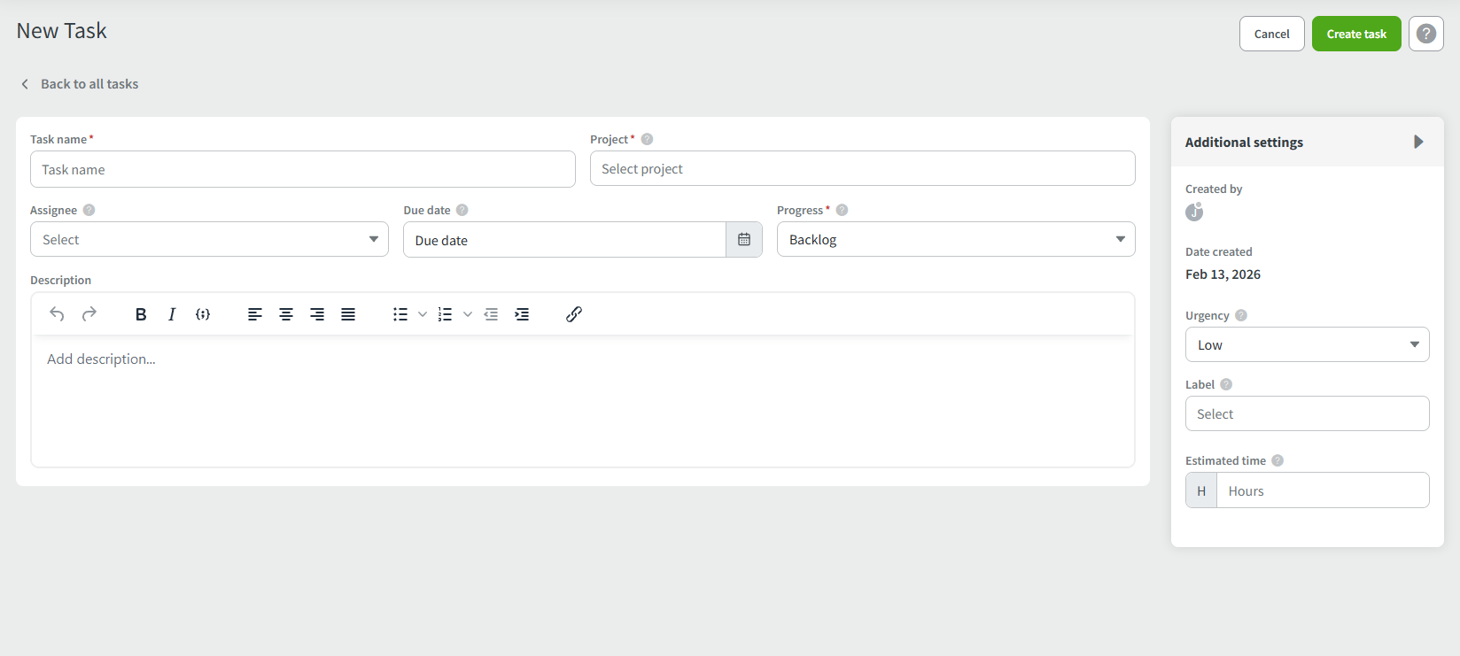Align description text to center
Viewport: 1460px width, 656px height.
pyautogui.click(x=286, y=314)
